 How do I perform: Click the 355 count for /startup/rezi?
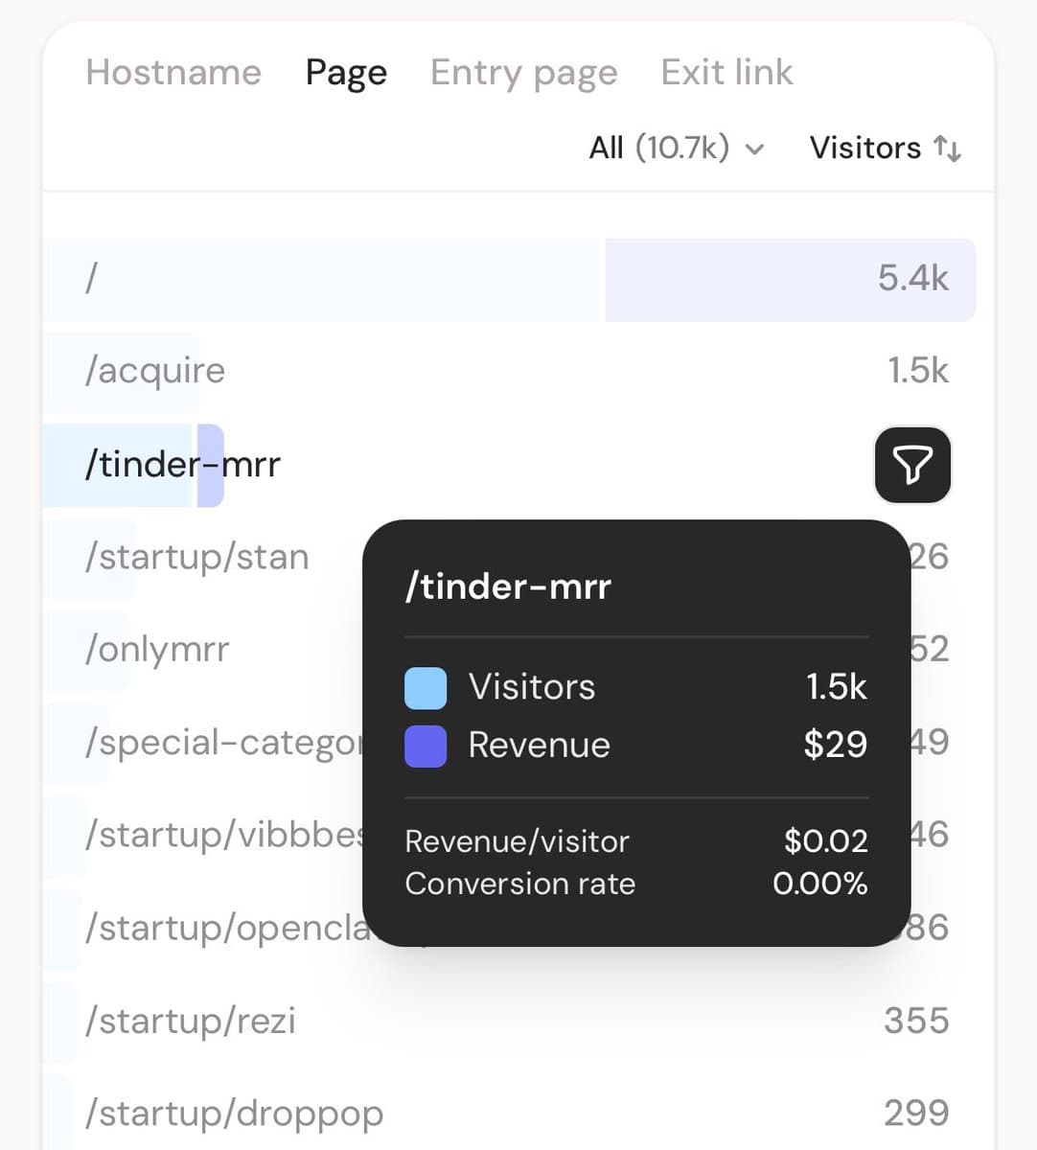pos(916,1021)
